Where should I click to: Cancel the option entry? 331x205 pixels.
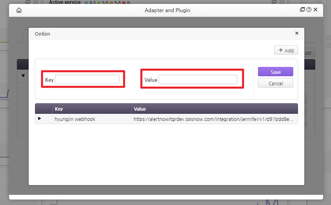275,83
